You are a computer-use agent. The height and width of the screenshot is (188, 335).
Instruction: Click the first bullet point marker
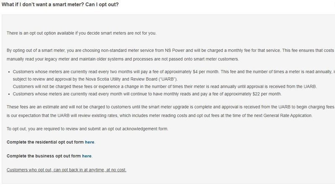8,72
